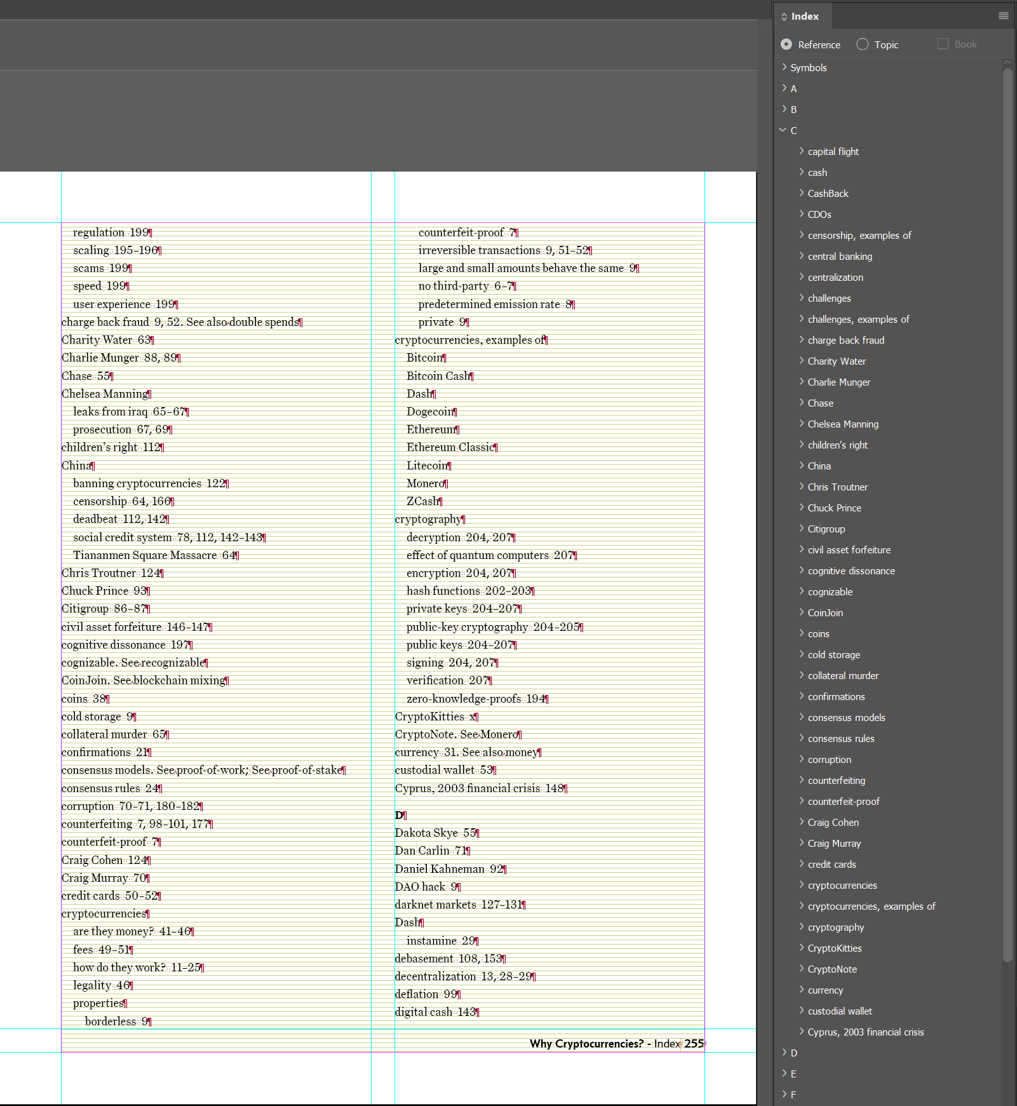Select the counterfeiting entry

[x=836, y=781]
